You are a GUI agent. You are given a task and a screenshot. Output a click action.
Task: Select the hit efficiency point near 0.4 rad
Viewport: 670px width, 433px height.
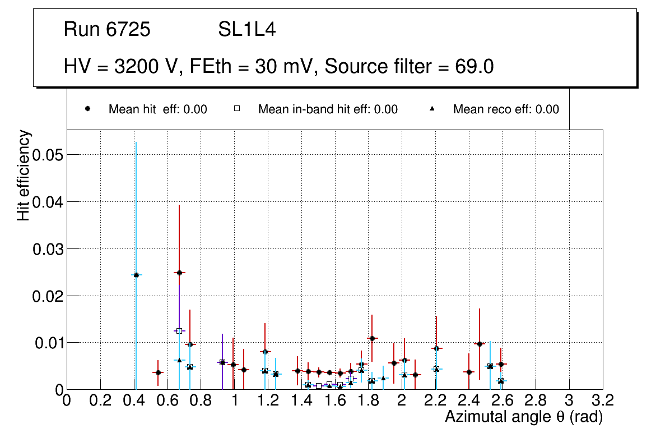pos(136,275)
